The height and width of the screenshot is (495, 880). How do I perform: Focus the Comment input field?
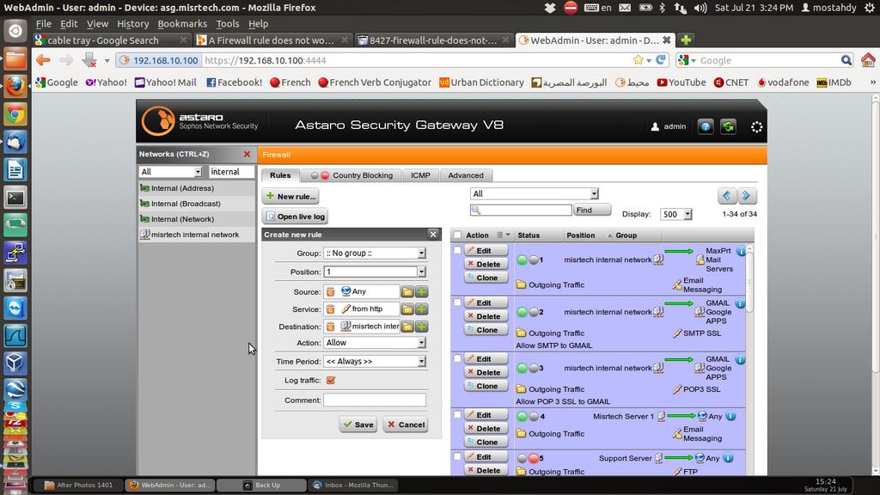point(375,400)
